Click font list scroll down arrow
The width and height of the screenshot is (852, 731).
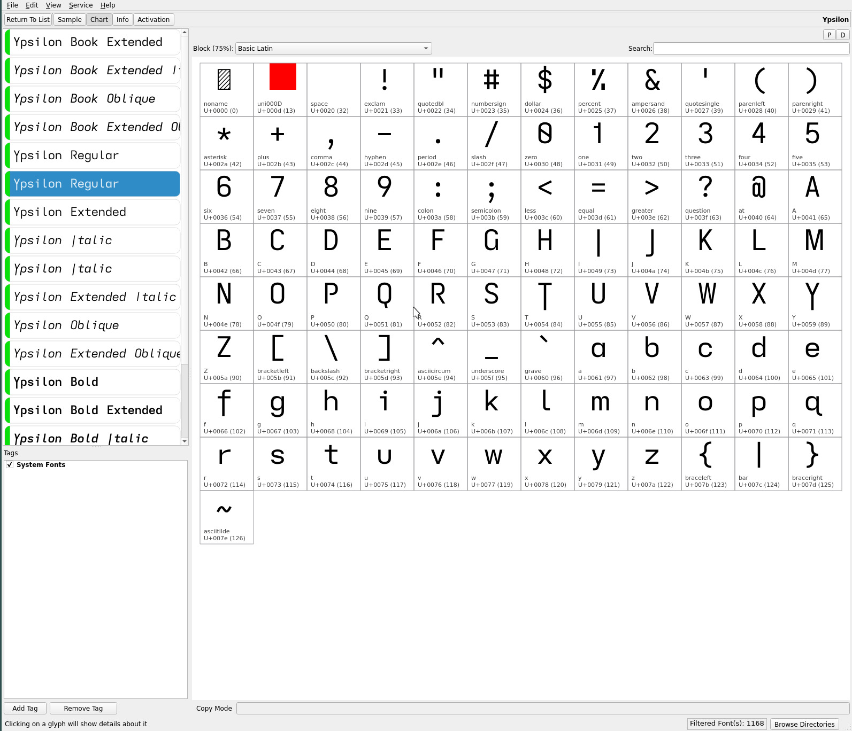point(185,441)
